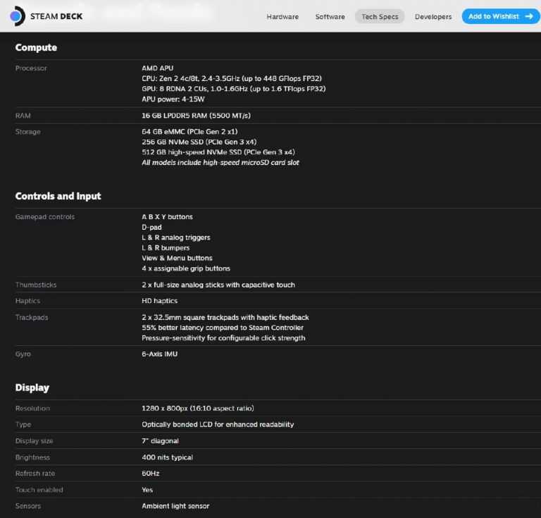
Task: Click the 55% better latency line
Action: point(223,328)
